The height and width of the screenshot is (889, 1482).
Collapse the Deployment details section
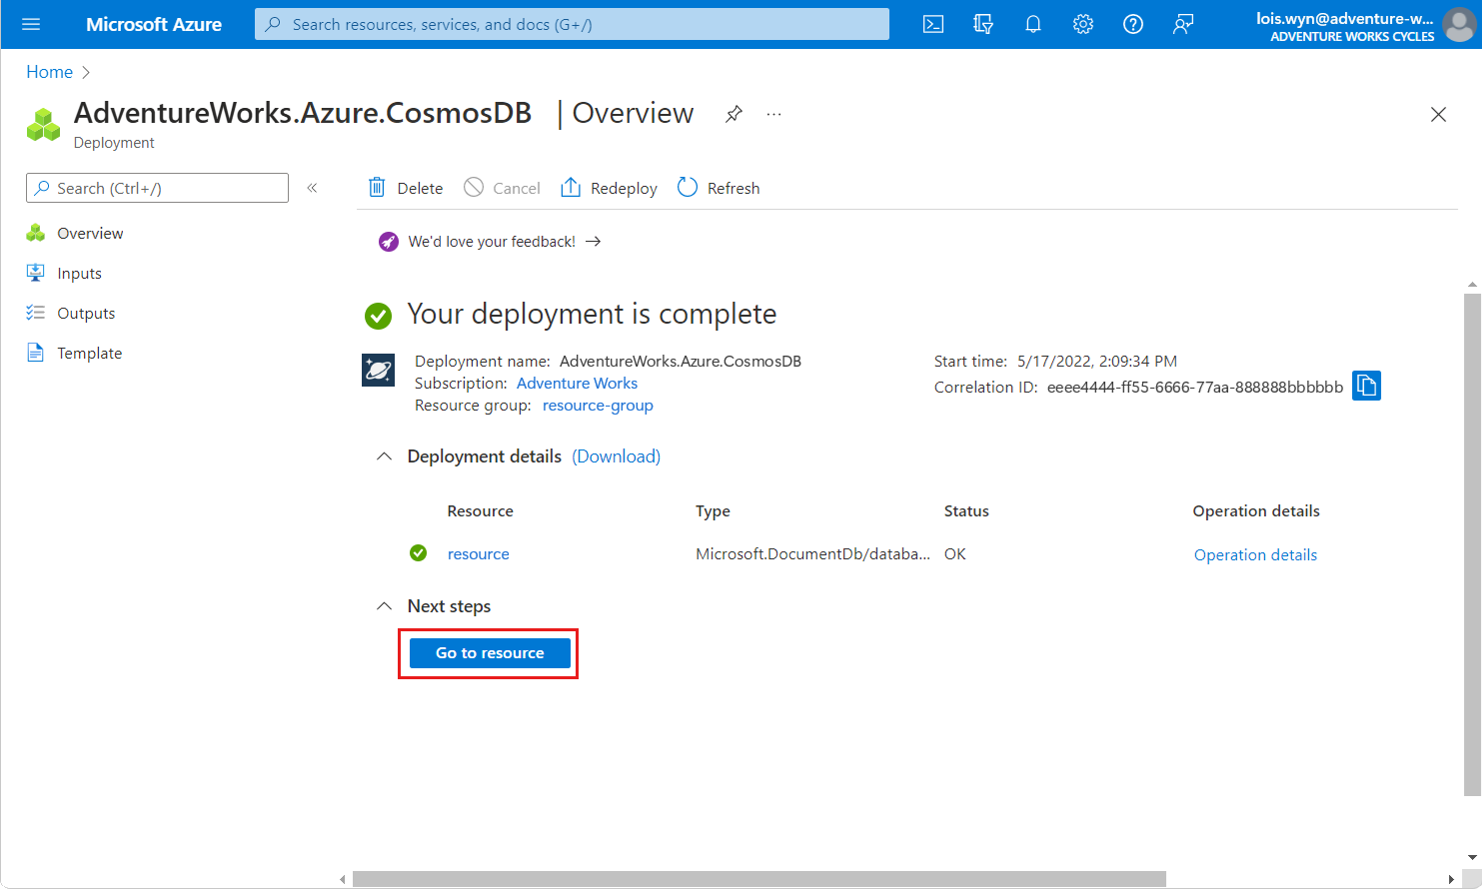(384, 456)
